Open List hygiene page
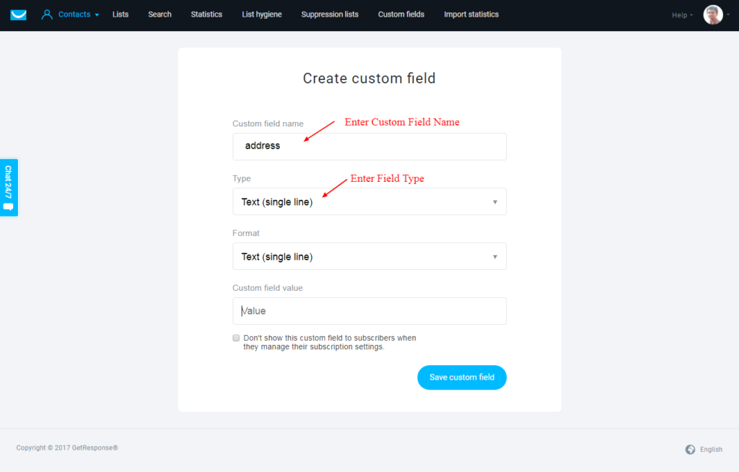 261,14
